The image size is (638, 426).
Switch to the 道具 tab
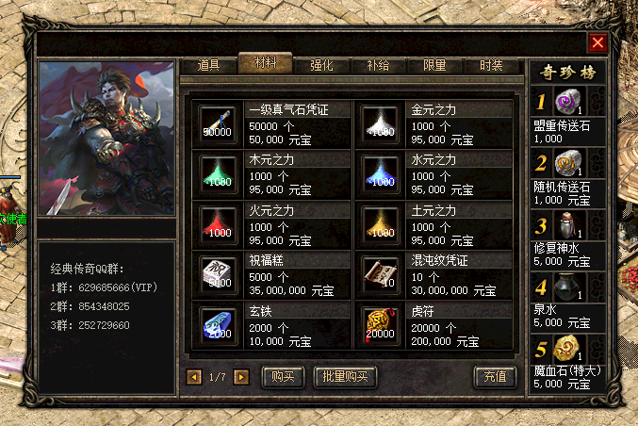click(x=209, y=66)
